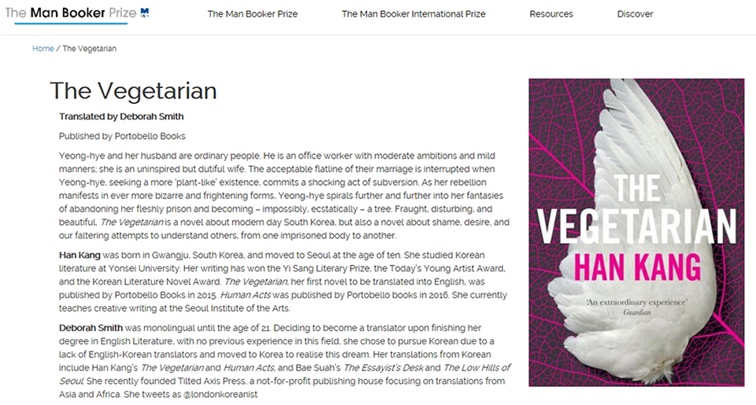Viewport: 756px width, 405px height.
Task: Click the bold Deborah Smith name
Action: (x=91, y=328)
